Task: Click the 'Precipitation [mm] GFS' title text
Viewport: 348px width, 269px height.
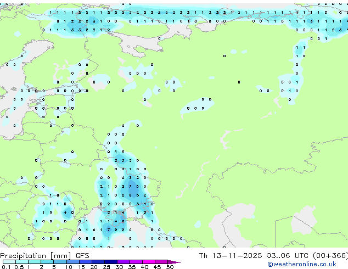Action: pos(44,255)
